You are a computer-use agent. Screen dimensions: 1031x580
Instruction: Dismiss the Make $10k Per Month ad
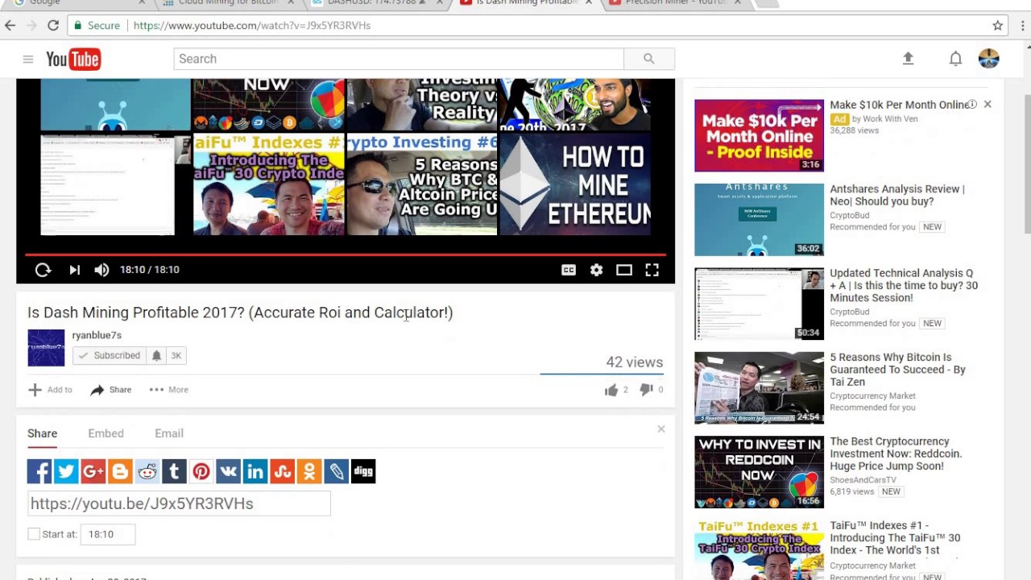[x=988, y=105]
